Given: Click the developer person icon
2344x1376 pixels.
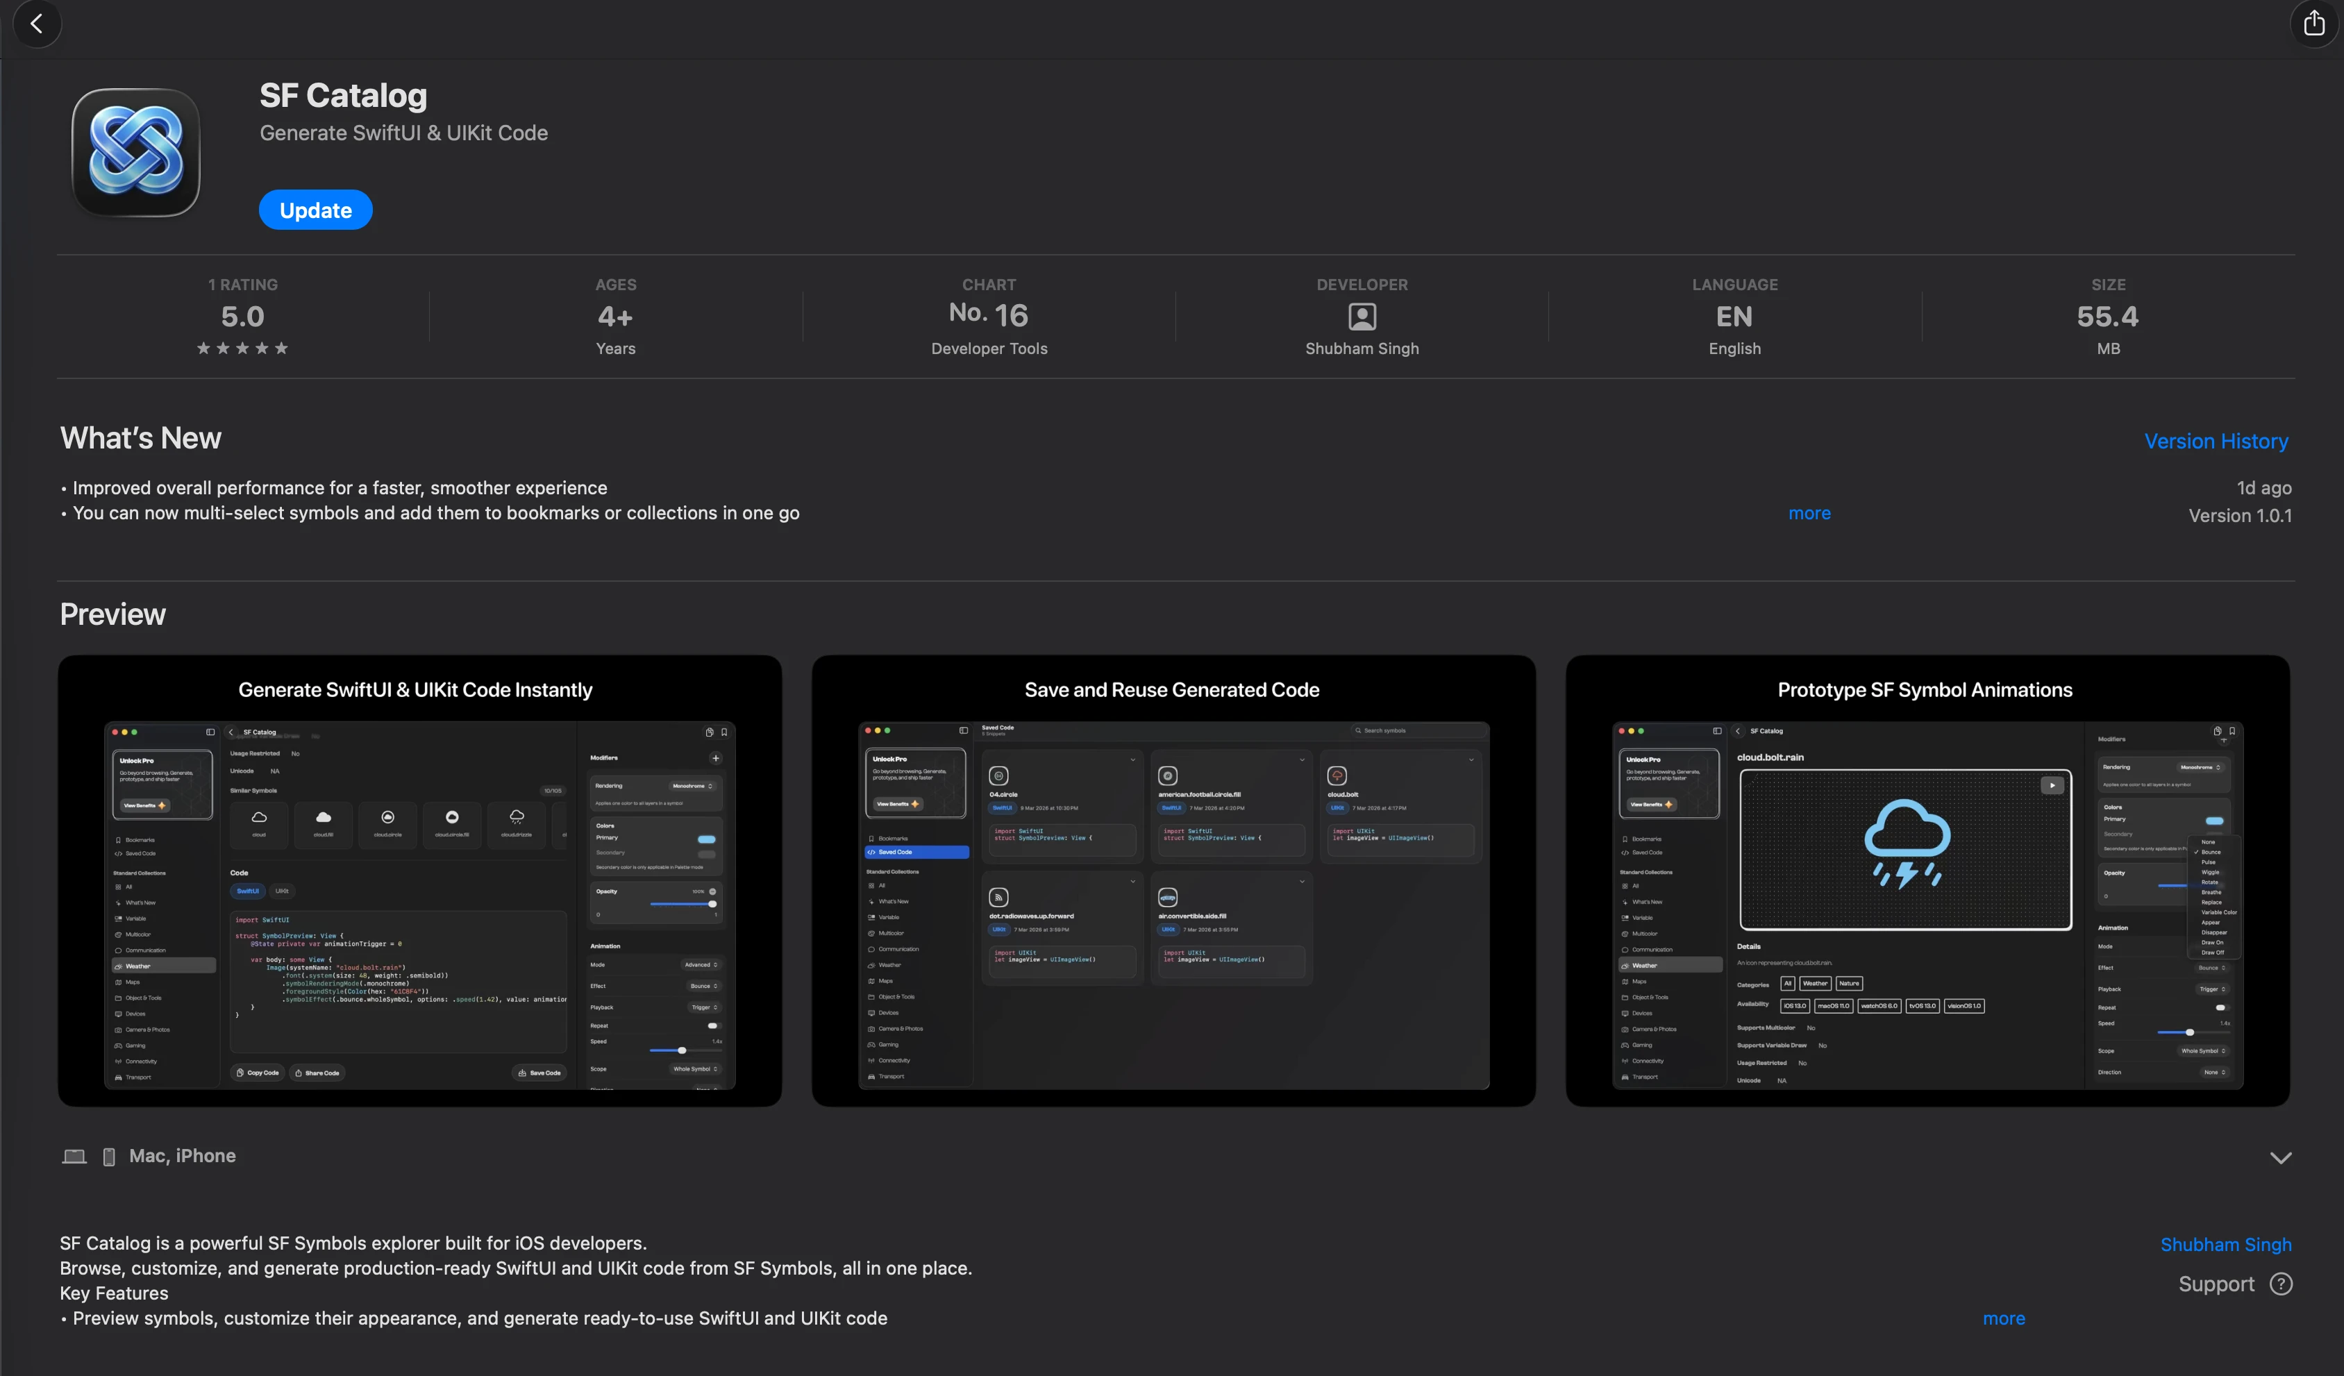Looking at the screenshot, I should click(1362, 317).
